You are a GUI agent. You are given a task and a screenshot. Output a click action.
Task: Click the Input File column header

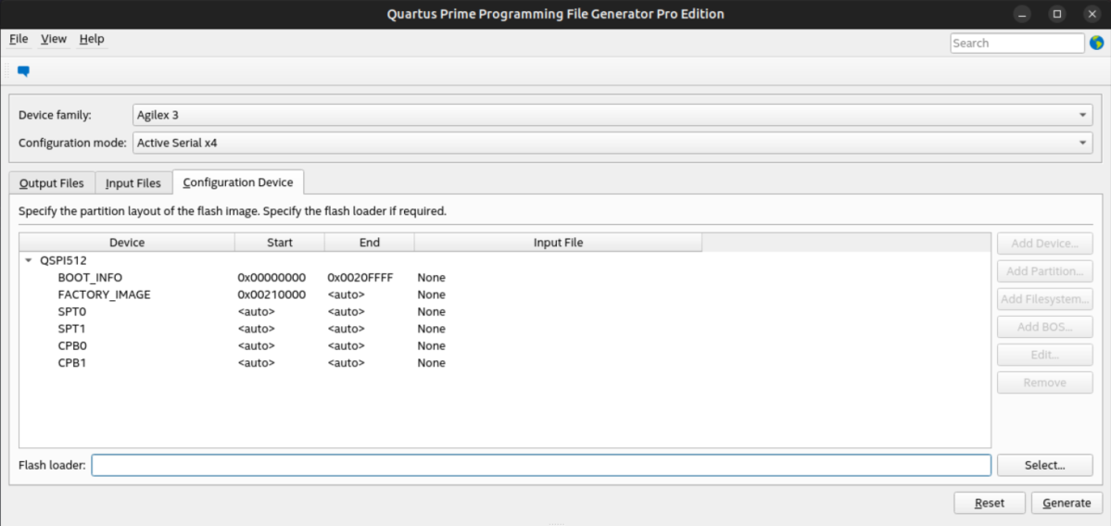(x=558, y=243)
